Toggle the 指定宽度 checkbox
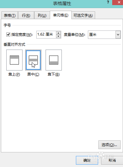This screenshot has height=167, width=123. (x=8, y=35)
